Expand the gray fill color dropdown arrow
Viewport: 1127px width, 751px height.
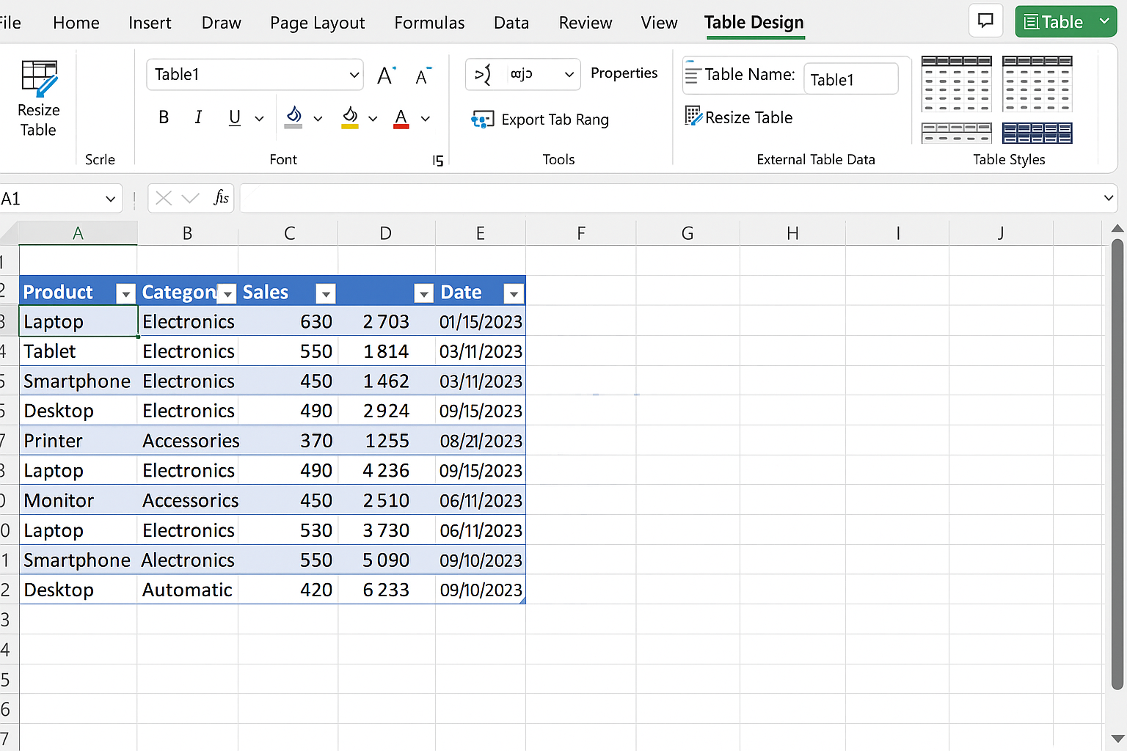coord(318,118)
